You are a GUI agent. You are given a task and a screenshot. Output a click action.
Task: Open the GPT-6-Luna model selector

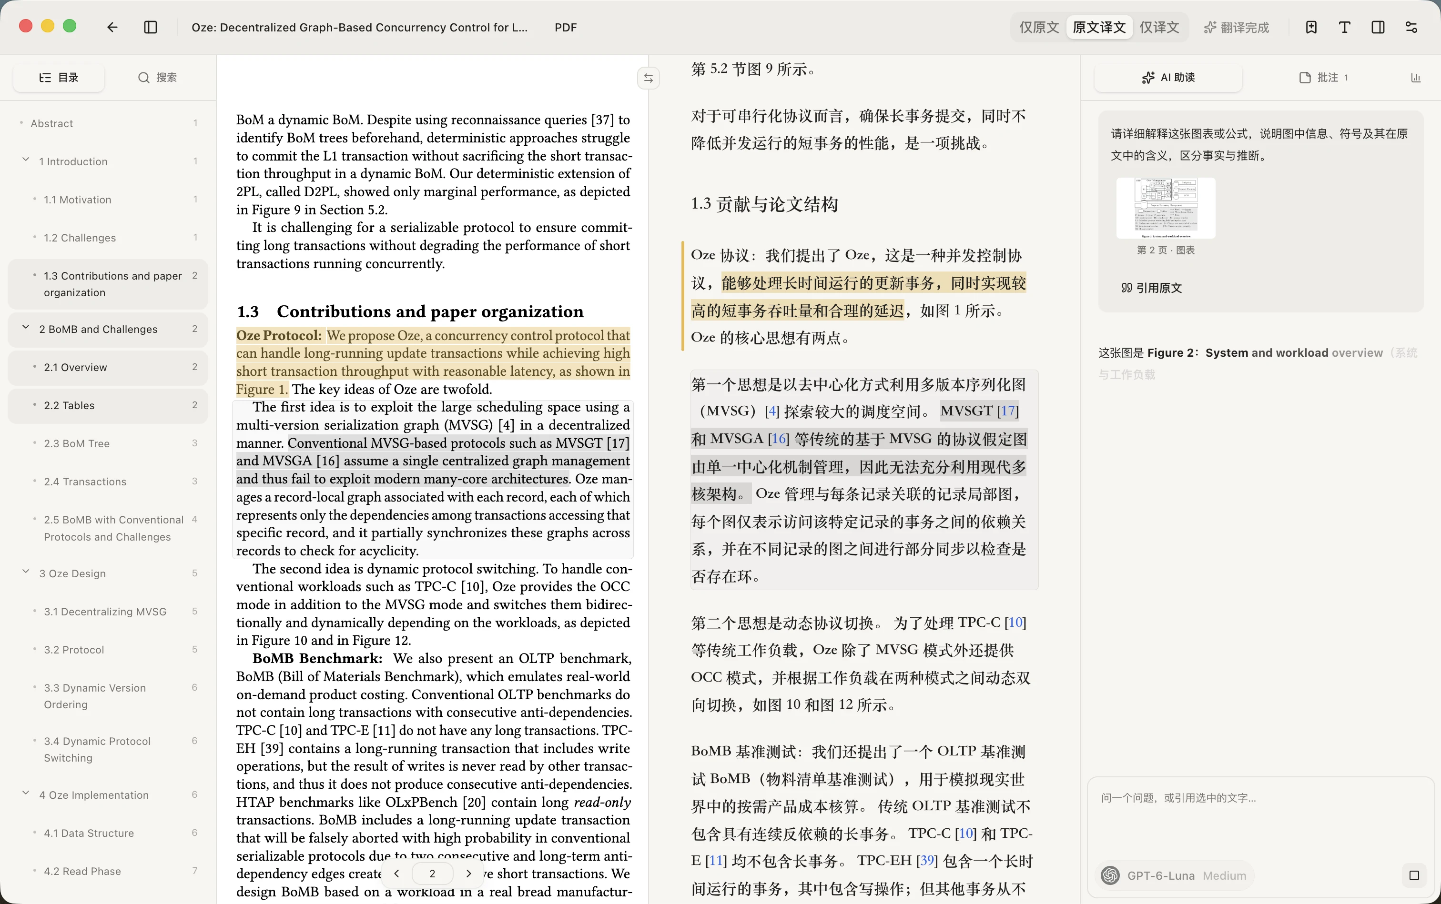(x=1176, y=876)
